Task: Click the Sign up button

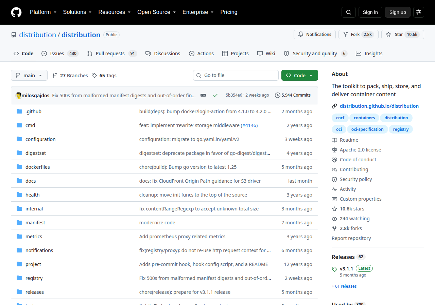Action: [x=398, y=12]
